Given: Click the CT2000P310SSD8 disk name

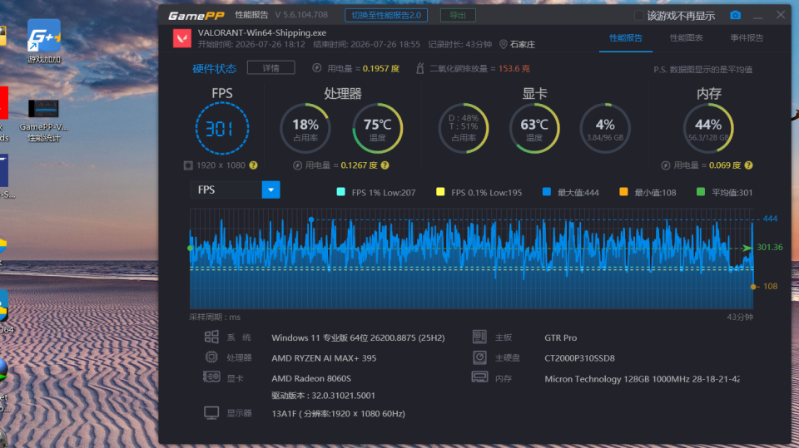Looking at the screenshot, I should [x=579, y=358].
